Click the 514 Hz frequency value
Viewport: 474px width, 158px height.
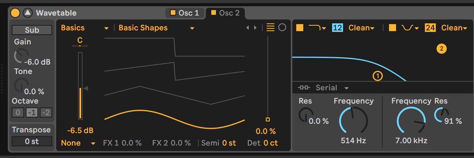(x=354, y=140)
